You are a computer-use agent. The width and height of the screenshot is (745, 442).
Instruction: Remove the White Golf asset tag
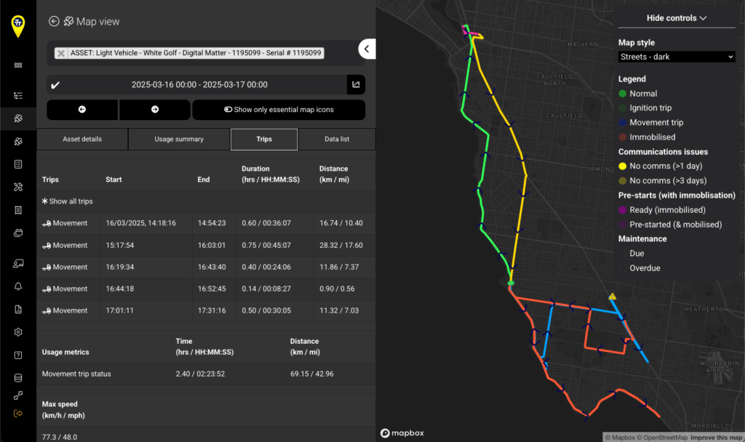61,53
